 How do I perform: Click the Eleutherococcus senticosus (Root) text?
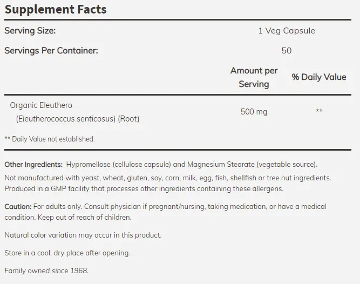tap(77, 119)
